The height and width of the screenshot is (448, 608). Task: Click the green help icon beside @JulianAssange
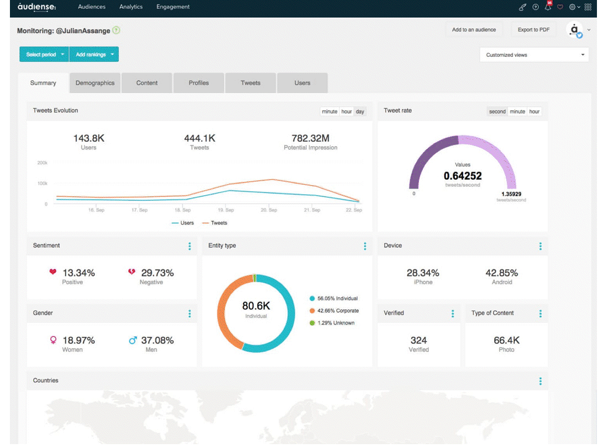(x=116, y=30)
